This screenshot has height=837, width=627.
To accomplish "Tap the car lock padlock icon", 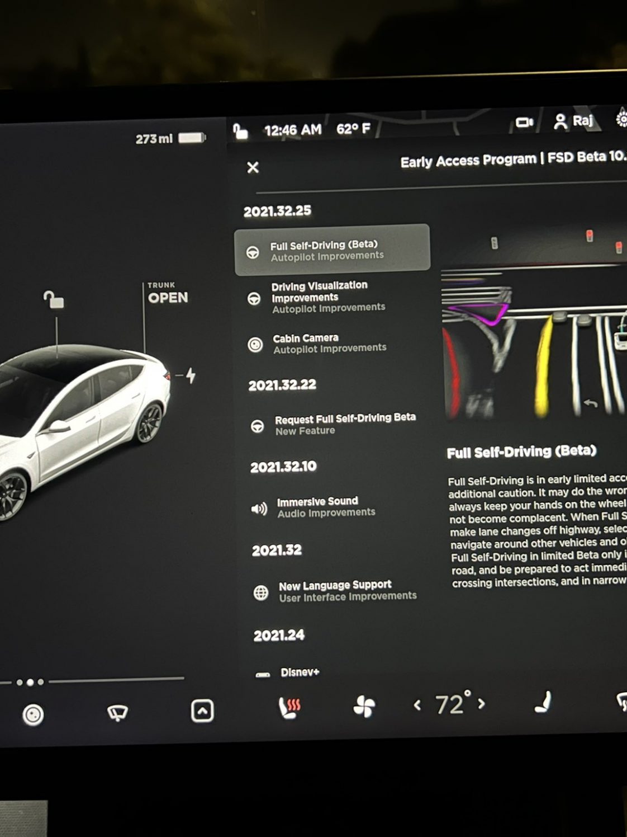I will pyautogui.click(x=54, y=299).
